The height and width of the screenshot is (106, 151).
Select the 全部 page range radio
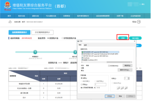click(82, 78)
